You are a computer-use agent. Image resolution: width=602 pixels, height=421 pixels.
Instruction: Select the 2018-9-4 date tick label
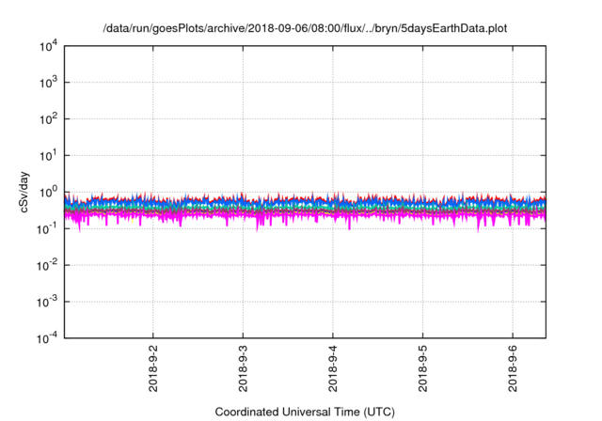point(332,371)
